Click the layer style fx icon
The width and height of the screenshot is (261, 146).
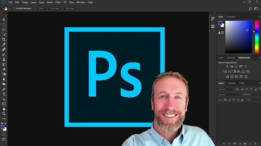pyautogui.click(x=230, y=144)
